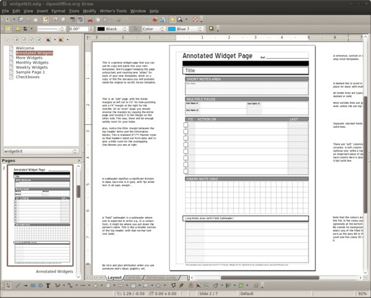Click the Annotated Widgets page thumbnail
Viewport: 371px width, 298px height.
point(40,215)
